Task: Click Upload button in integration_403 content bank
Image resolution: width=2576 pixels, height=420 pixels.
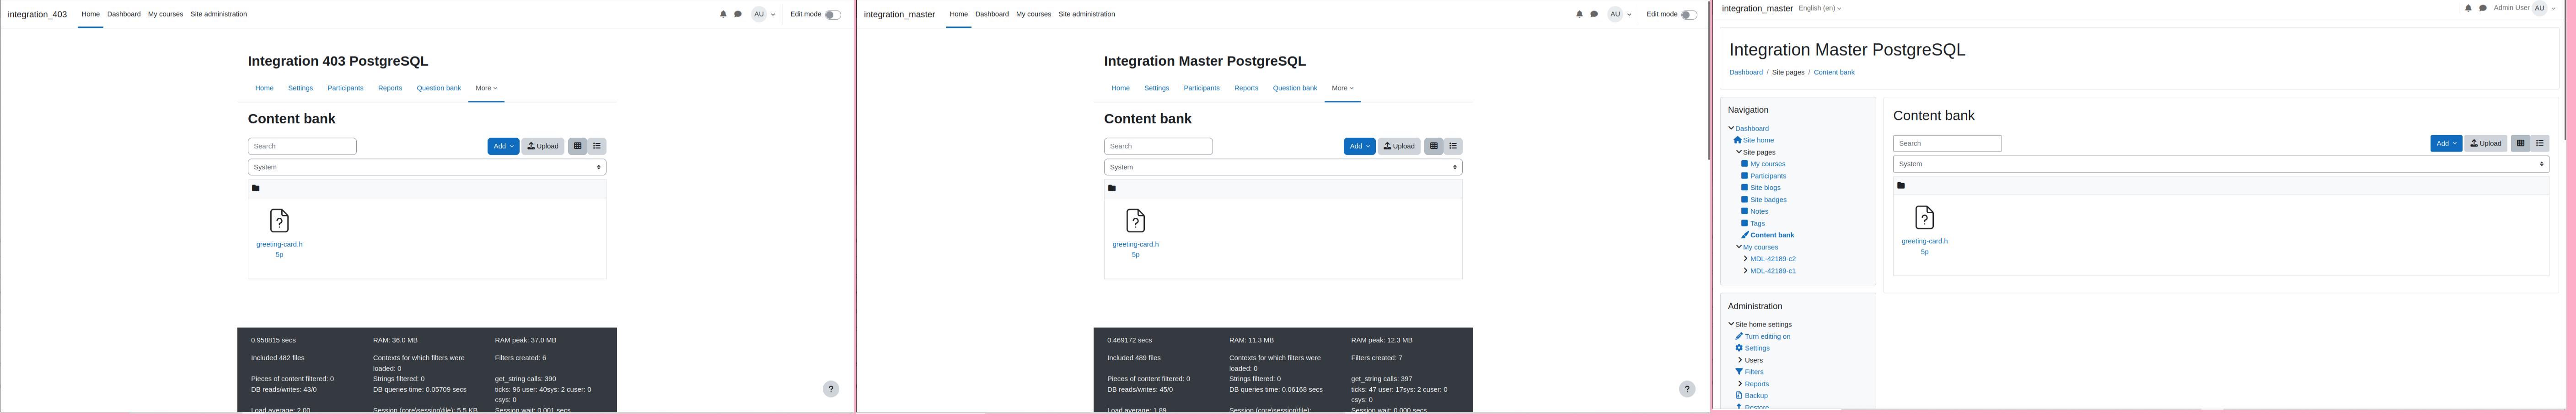Action: (x=543, y=147)
